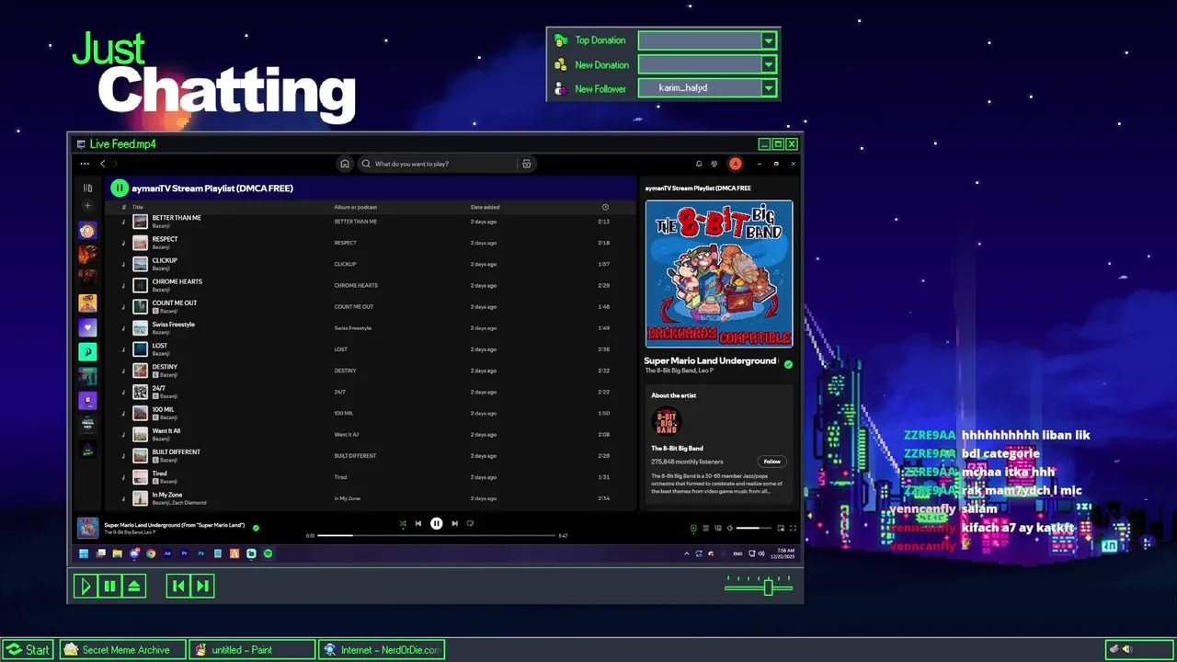Open the red profile avatar

click(736, 164)
